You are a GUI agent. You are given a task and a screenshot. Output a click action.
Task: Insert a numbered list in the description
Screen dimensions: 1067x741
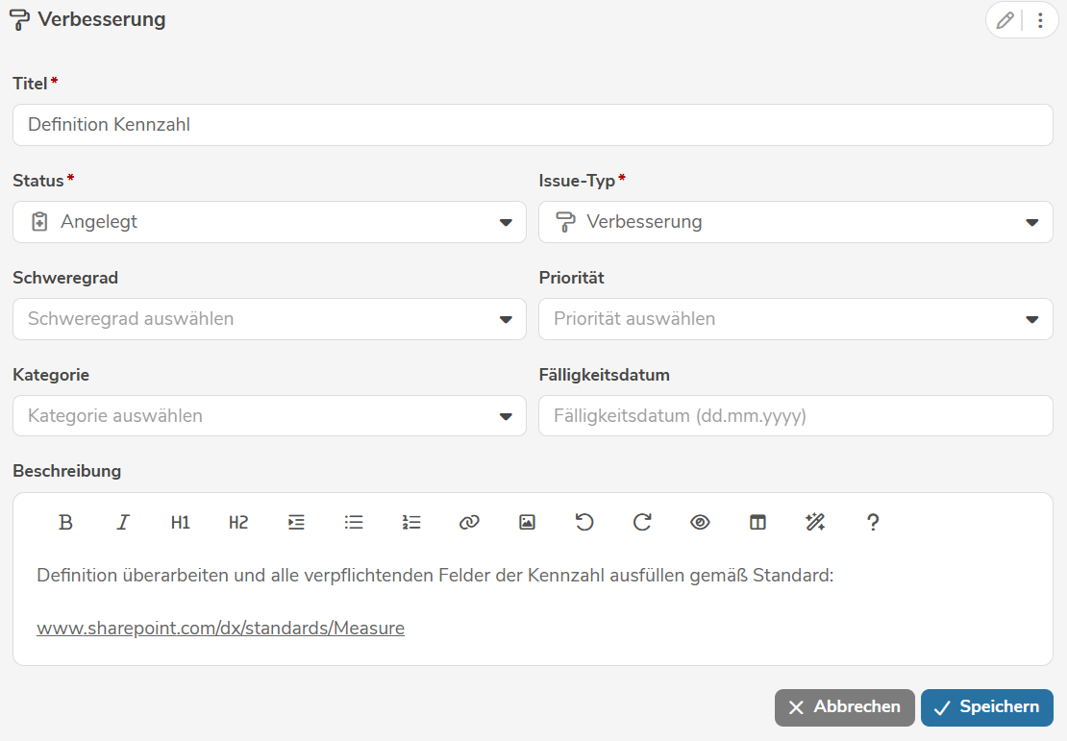411,522
